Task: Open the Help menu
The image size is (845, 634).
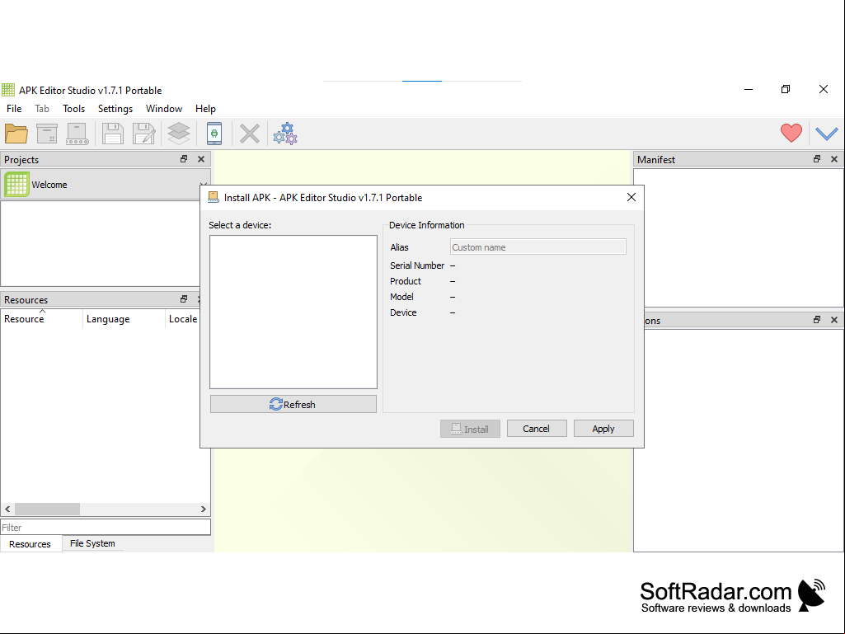Action: [x=205, y=108]
